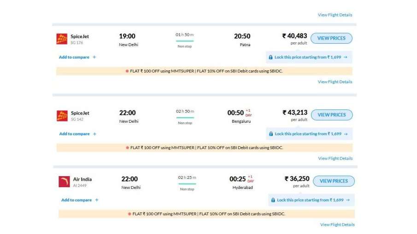Click the Air India logo icon
The height and width of the screenshot is (234, 417).
[64, 182]
